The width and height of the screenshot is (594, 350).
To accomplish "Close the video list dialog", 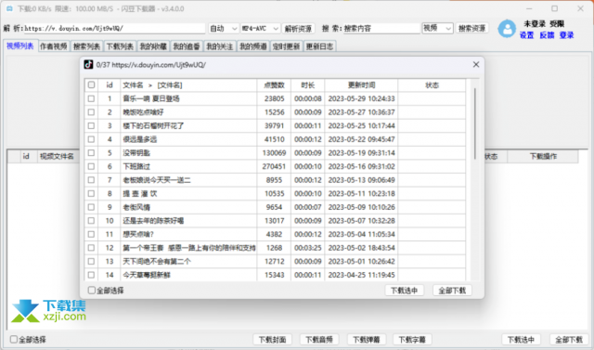I will tap(476, 64).
